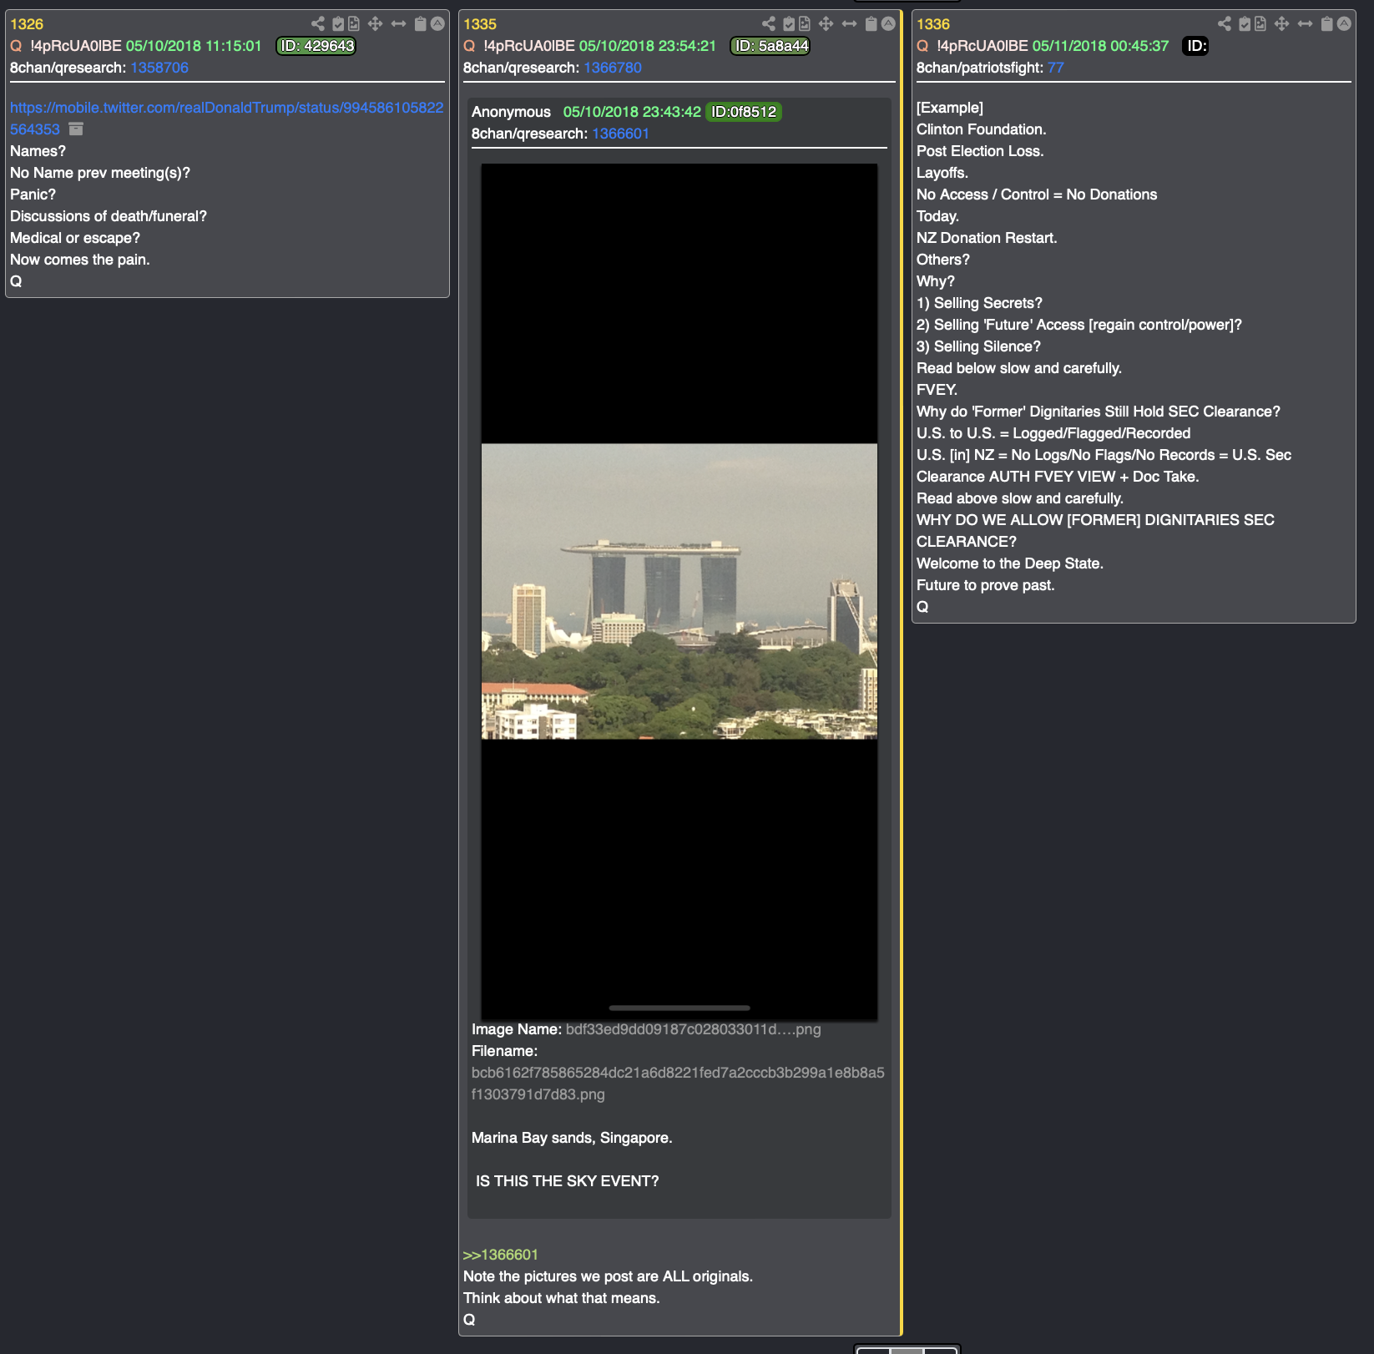Image resolution: width=1374 pixels, height=1354 pixels.
Task: Click the share icon on post 1335
Action: (x=769, y=24)
